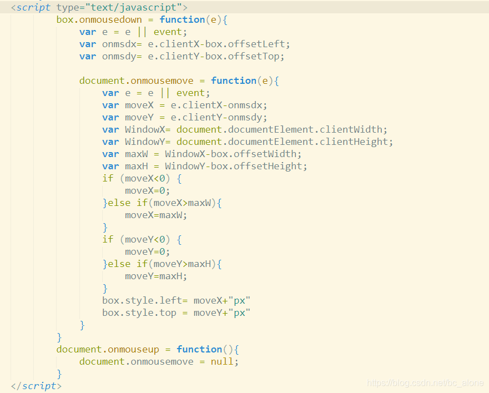Click the line '}else if(moveY>maxH){'
The height and width of the screenshot is (393, 489).
tap(162, 264)
